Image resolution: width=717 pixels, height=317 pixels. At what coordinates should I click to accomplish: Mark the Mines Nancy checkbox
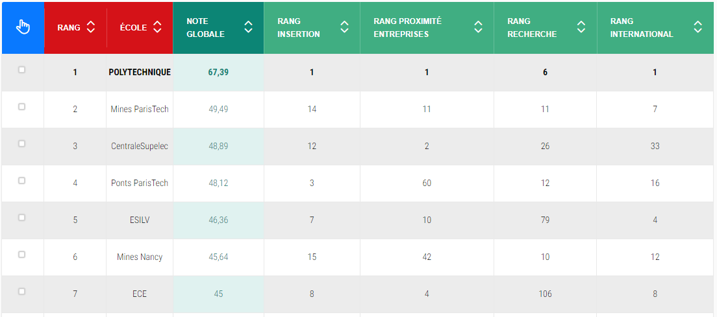[21, 255]
